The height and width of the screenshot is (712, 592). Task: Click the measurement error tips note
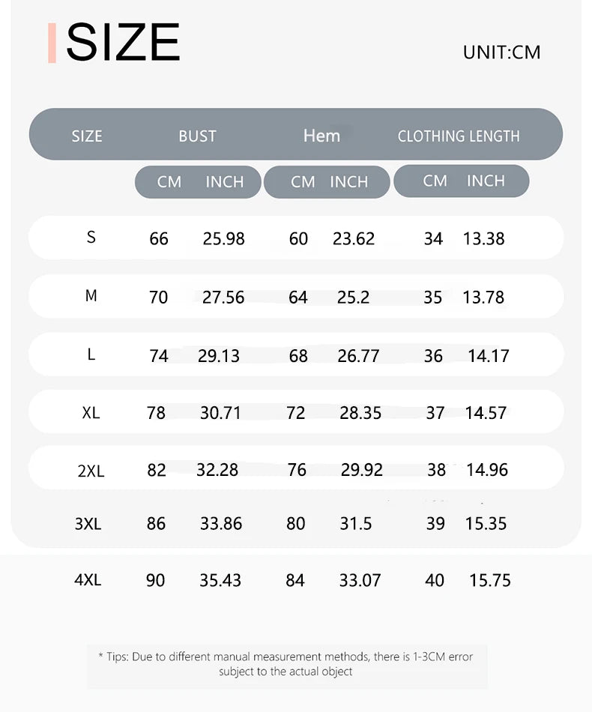coord(286,664)
